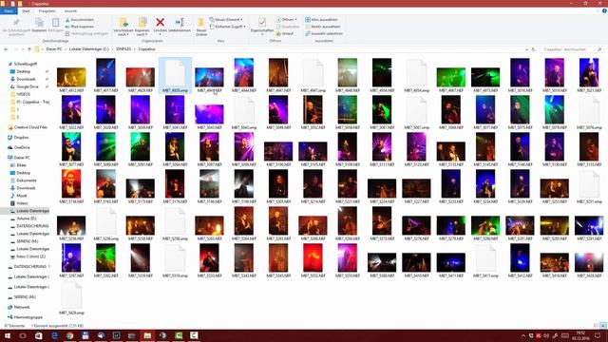Open Eigenschaften properties icon
Screen dimensions: 608x342
pos(262,23)
